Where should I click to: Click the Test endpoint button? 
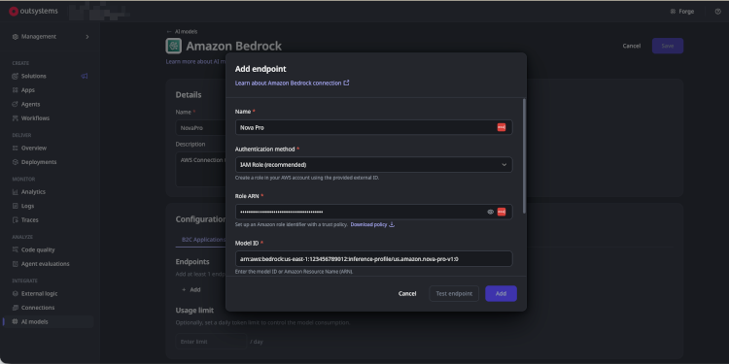coord(454,293)
